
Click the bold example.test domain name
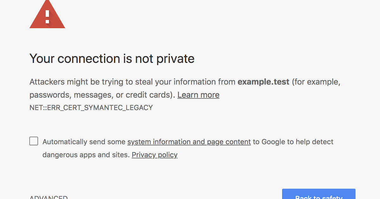(x=263, y=82)
